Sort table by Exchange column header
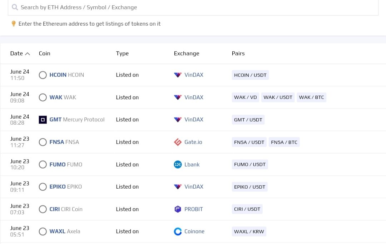The width and height of the screenshot is (386, 244). pyautogui.click(x=186, y=54)
